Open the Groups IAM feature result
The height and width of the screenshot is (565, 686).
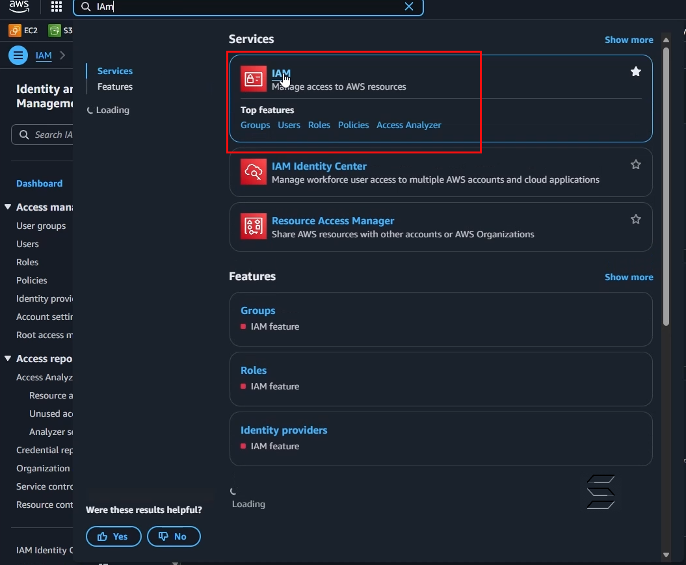pyautogui.click(x=257, y=311)
